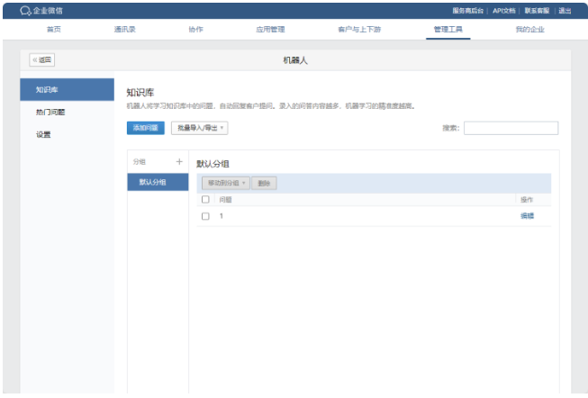Open the 通讯录 tab
The height and width of the screenshot is (398, 588).
point(125,30)
